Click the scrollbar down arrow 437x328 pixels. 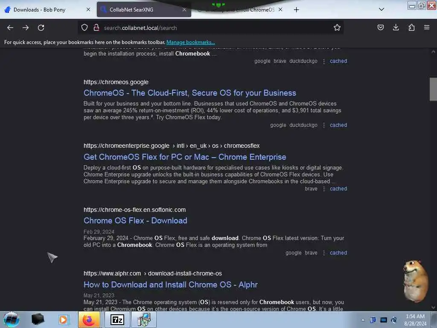(433, 307)
